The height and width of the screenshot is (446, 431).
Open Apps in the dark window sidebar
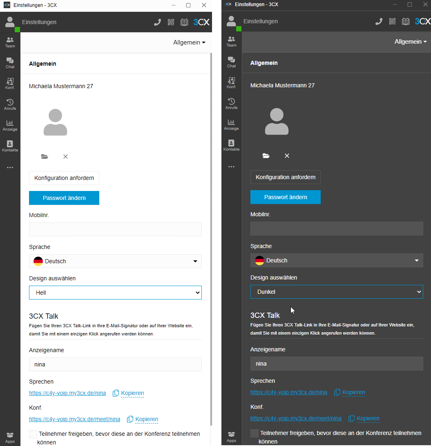click(231, 437)
